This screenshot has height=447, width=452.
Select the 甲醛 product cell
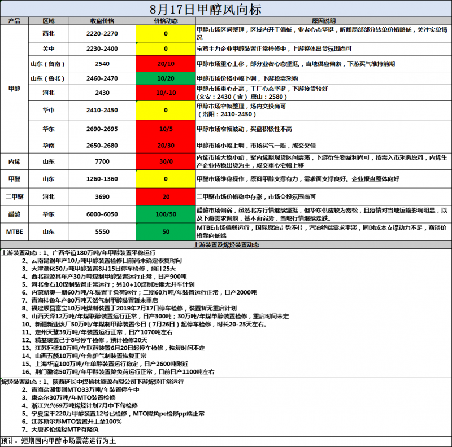tap(15, 179)
